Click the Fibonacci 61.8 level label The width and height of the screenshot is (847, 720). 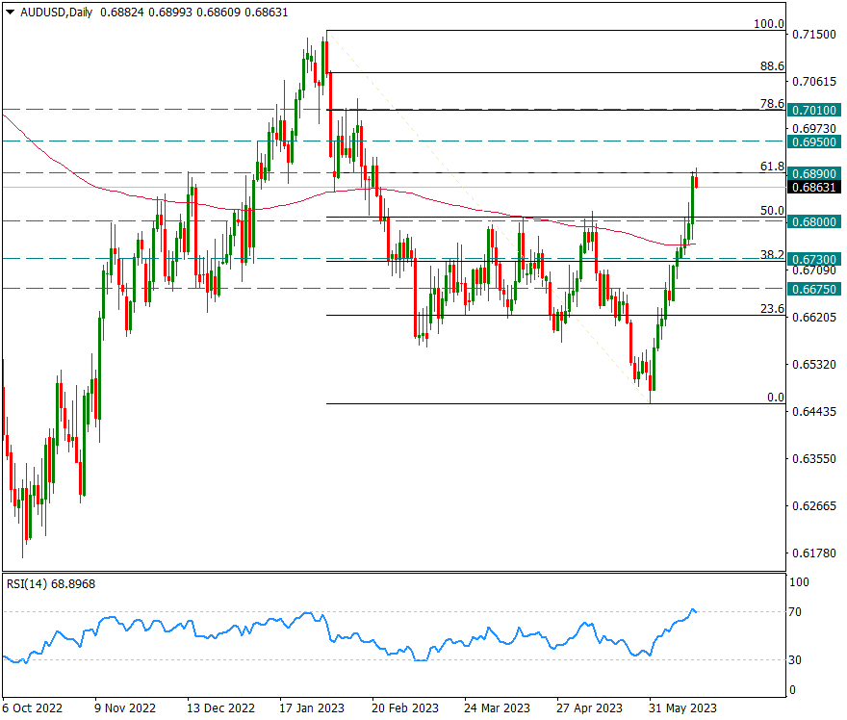(x=772, y=167)
